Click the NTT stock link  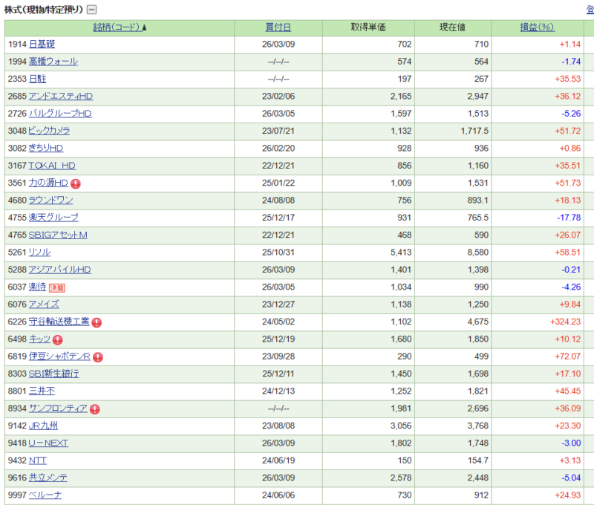pos(37,460)
